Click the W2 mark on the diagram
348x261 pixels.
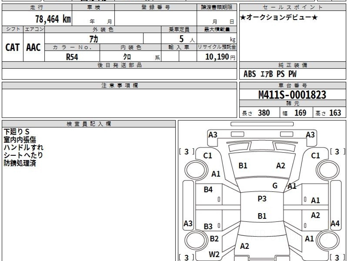[x=214, y=255]
